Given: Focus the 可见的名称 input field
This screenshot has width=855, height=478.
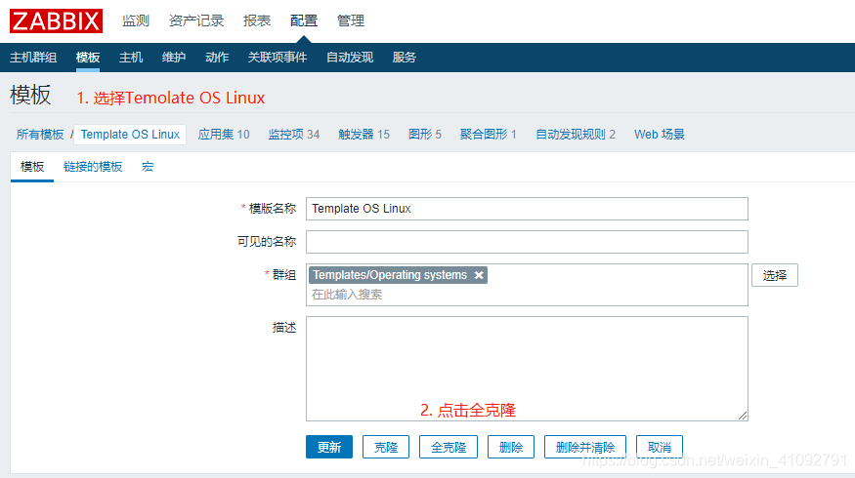Looking at the screenshot, I should coord(527,242).
